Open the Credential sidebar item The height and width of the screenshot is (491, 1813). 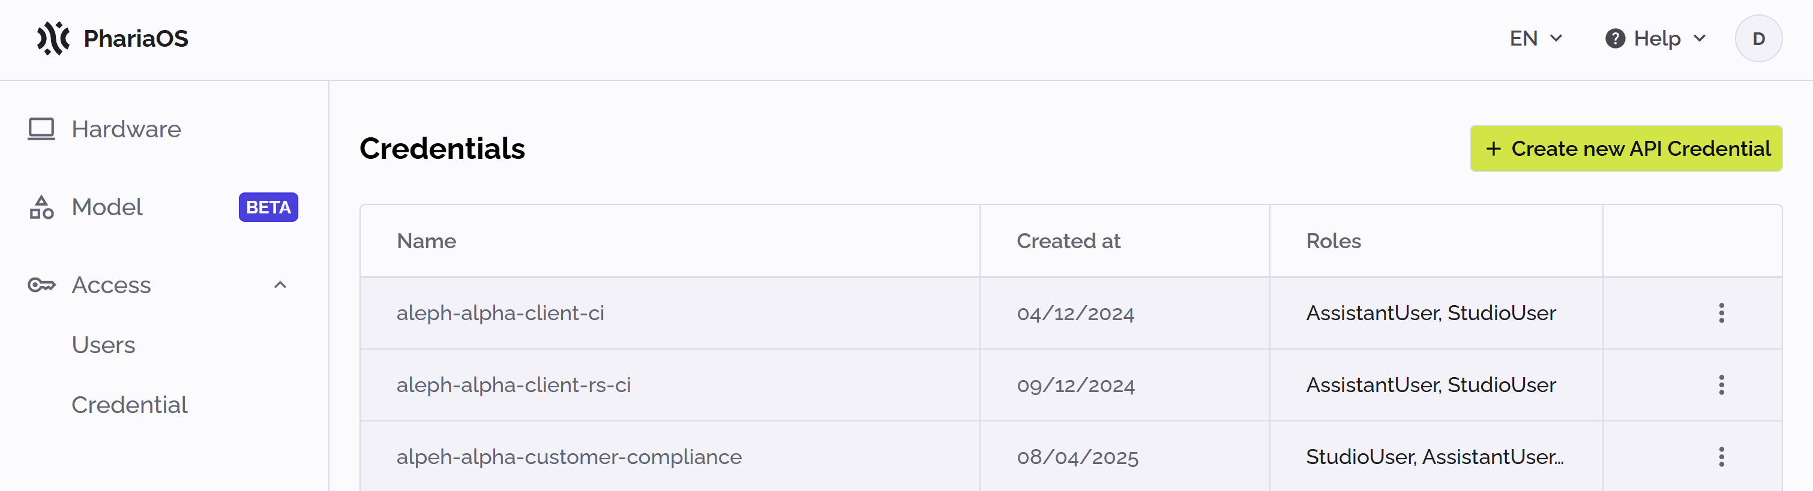[130, 405]
